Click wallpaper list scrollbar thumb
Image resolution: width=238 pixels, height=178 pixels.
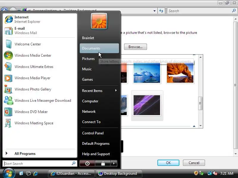coord(200,103)
